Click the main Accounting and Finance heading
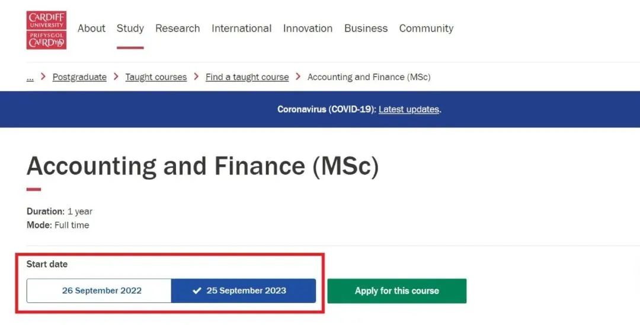Viewport: 640px width, 325px height. [203, 166]
